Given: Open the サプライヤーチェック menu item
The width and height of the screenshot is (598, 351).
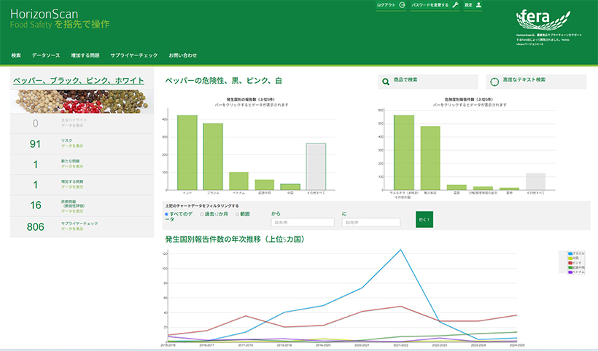Looking at the screenshot, I should tap(134, 55).
